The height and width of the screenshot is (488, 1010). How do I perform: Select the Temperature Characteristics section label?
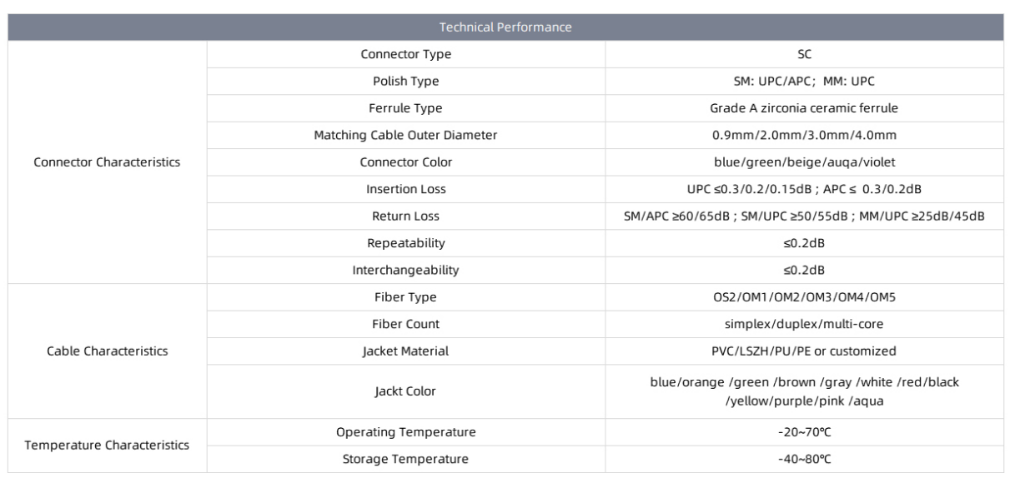tap(107, 446)
